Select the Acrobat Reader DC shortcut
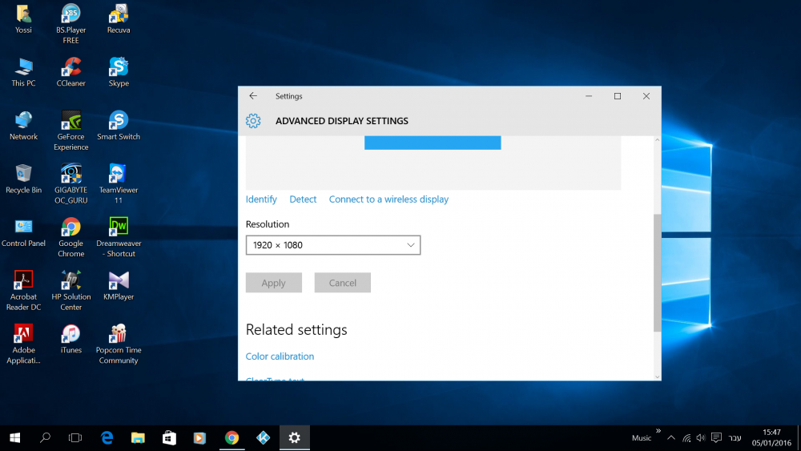 coord(23,291)
